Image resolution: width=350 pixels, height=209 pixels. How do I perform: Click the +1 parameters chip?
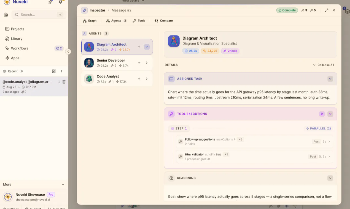(226, 155)
